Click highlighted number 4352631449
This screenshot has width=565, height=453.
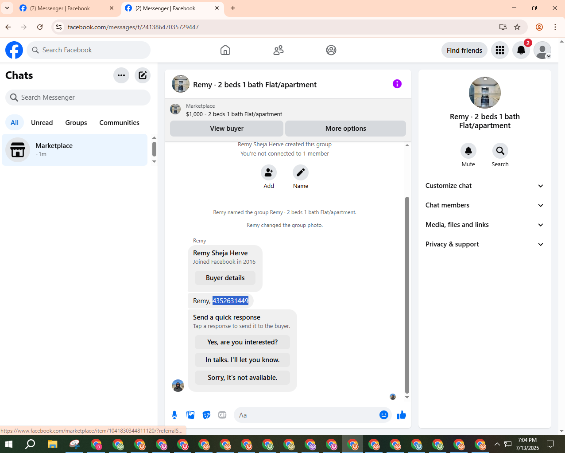click(x=230, y=301)
